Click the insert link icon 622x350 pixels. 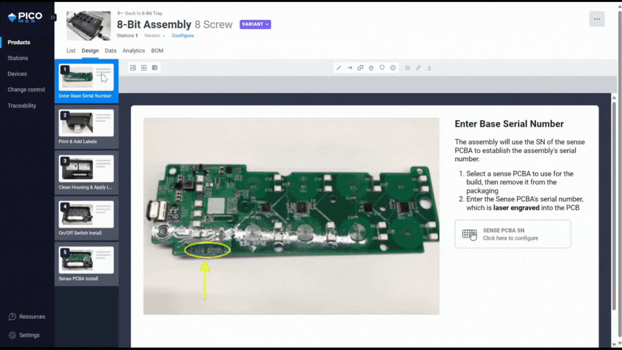click(418, 68)
